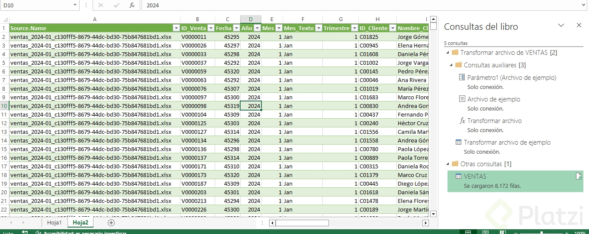Select the Archivo de ejemplo query
589x234 pixels.
coord(494,99)
